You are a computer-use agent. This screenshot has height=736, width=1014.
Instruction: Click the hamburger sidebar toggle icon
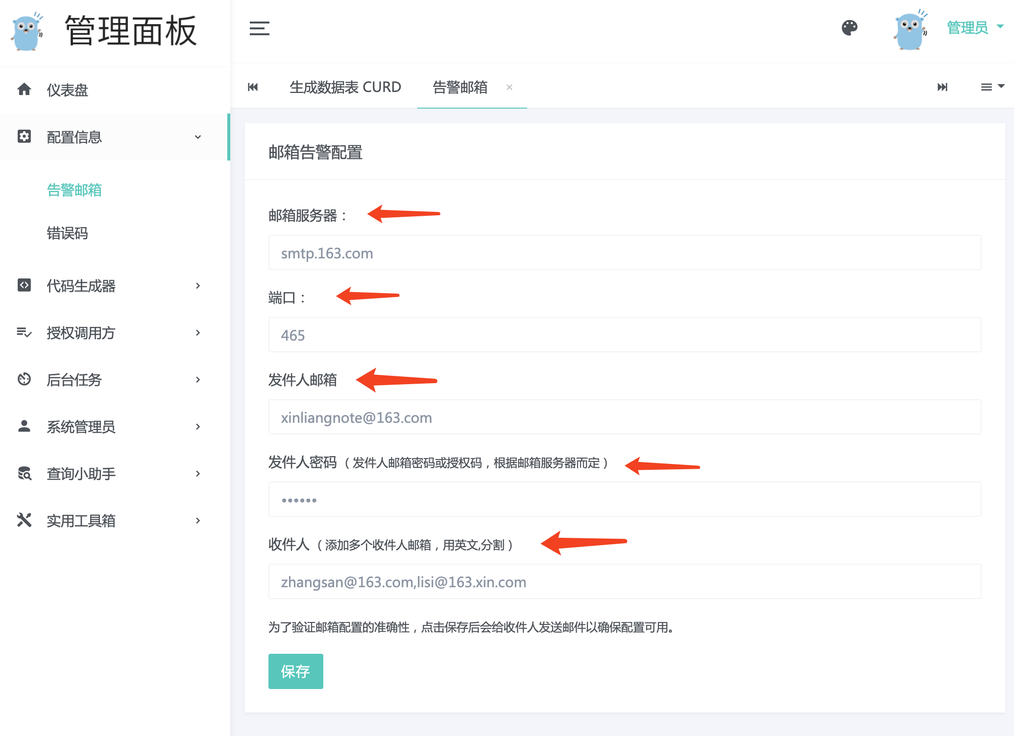point(259,28)
